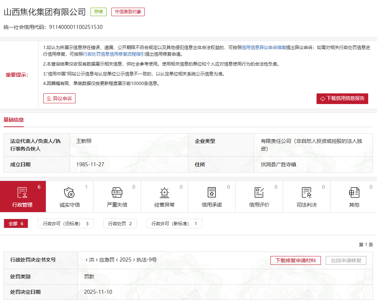This screenshot has height=300, width=377.
Task: Click the 守信激励对象 tag
Action: click(128, 12)
